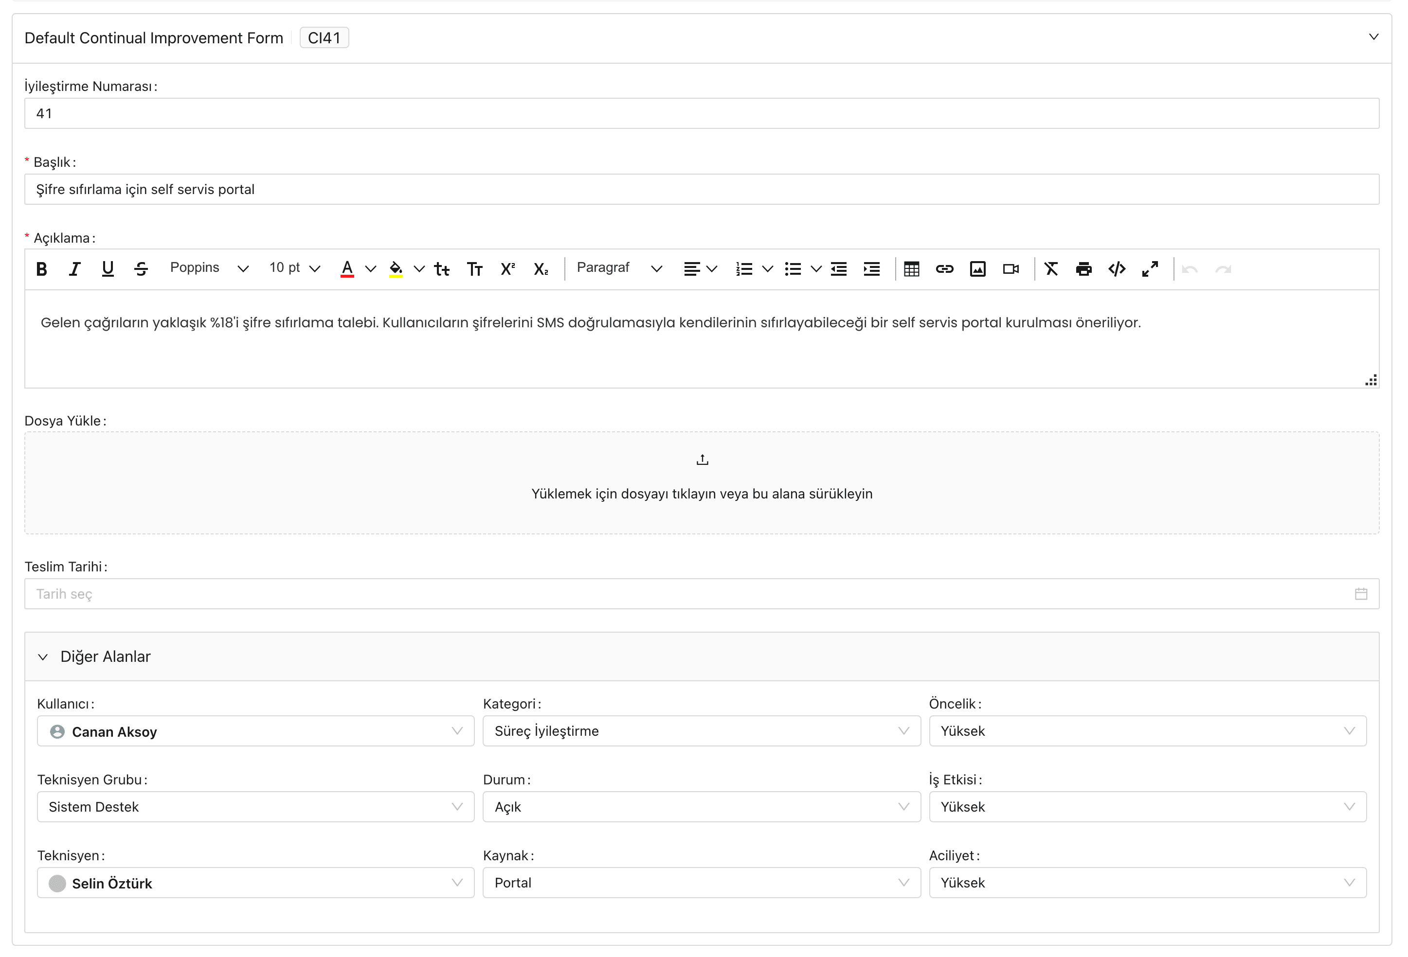
Task: Click the Başlık input field
Action: tap(702, 189)
